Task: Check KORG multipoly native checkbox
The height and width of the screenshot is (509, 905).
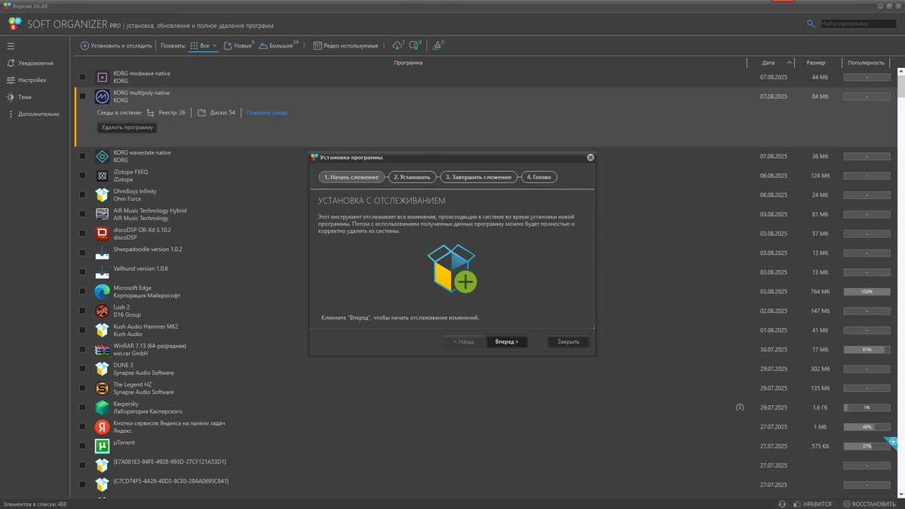Action: [82, 97]
